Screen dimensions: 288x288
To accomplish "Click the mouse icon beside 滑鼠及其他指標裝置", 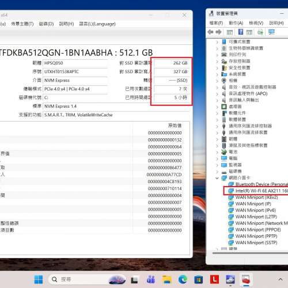I will [224, 145].
